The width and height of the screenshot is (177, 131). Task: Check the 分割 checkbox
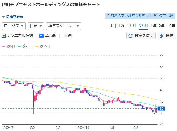click(61, 36)
